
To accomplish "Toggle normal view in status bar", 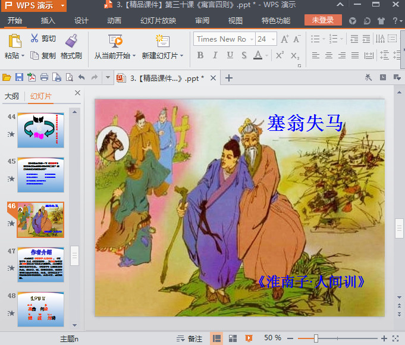I will coord(216,338).
